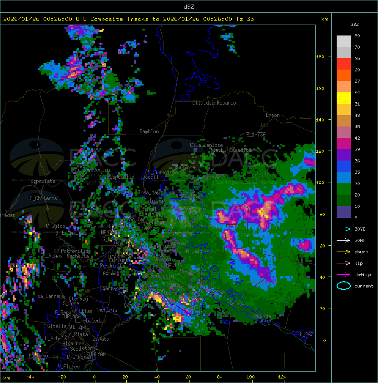The width and height of the screenshot is (378, 383).
Task: Pick the dark orange 57–60 dBZ swatch
Action: (343, 75)
